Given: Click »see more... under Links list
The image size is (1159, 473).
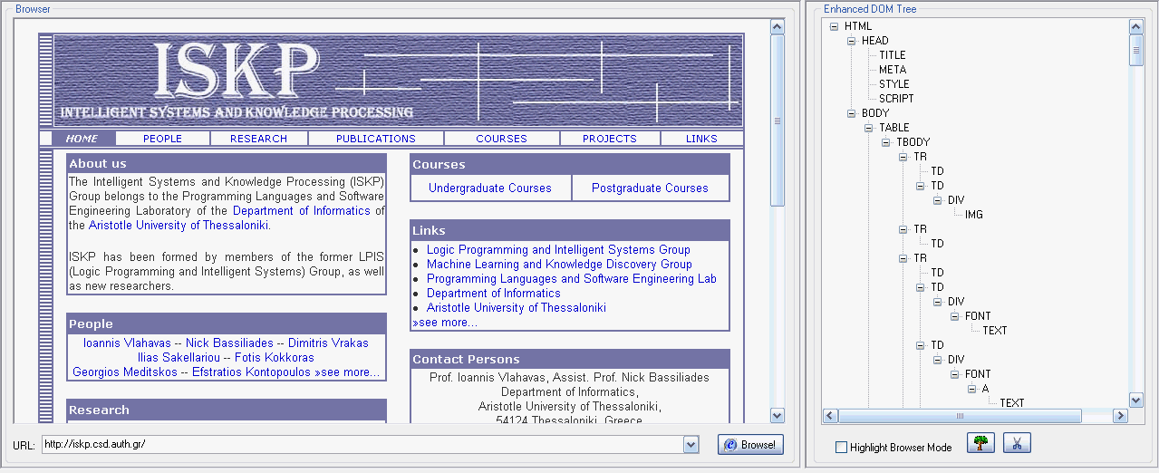Looking at the screenshot, I should click(x=445, y=323).
